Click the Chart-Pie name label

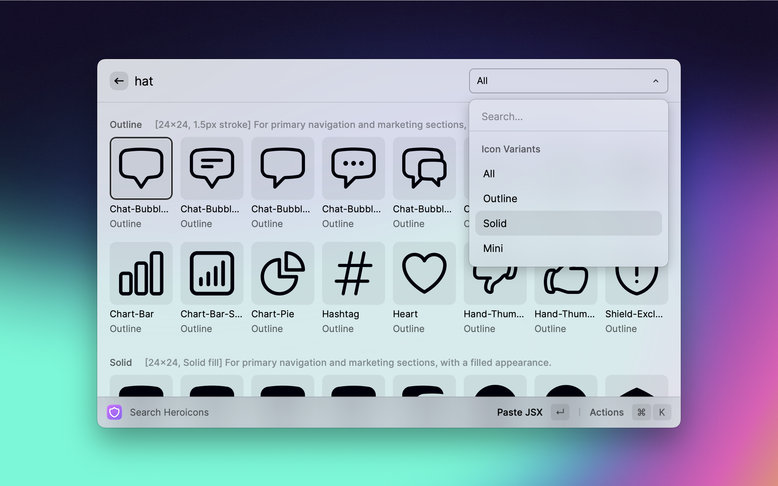[273, 314]
